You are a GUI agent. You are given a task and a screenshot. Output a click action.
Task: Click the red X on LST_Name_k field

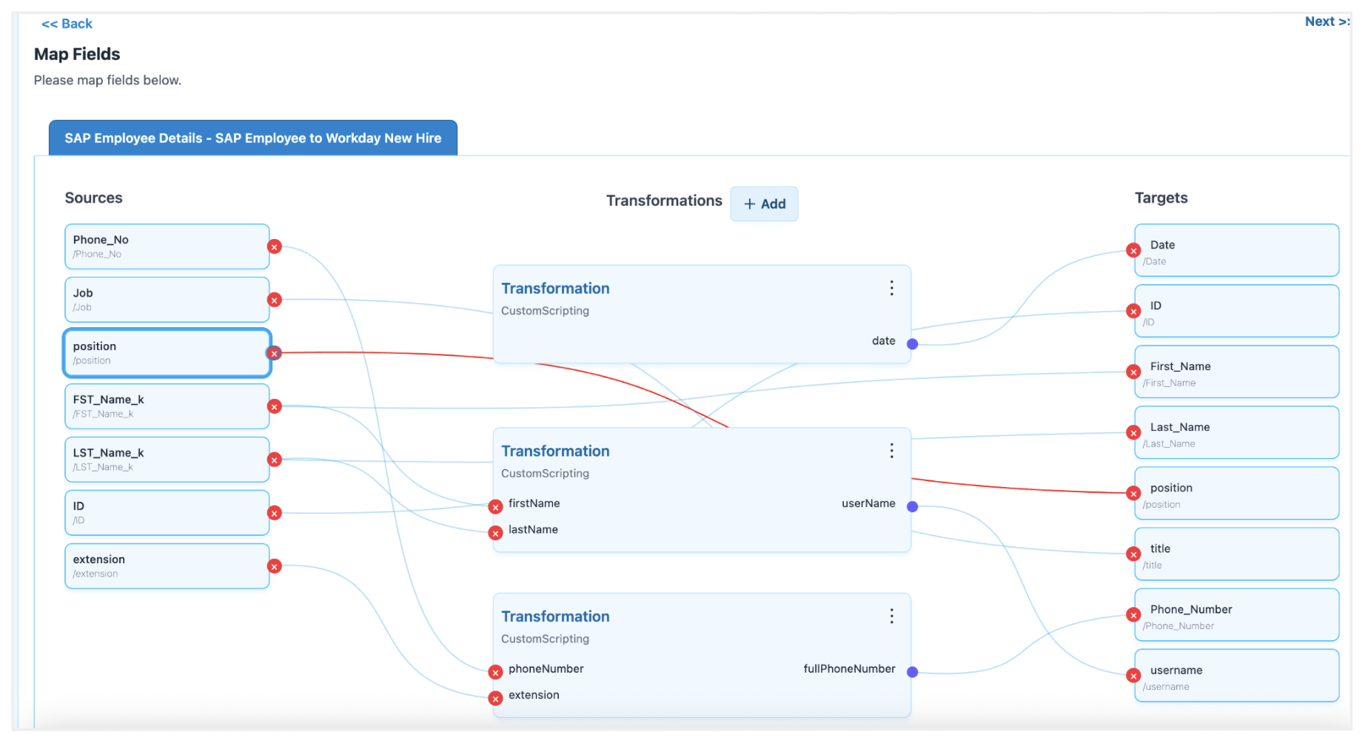pyautogui.click(x=275, y=459)
